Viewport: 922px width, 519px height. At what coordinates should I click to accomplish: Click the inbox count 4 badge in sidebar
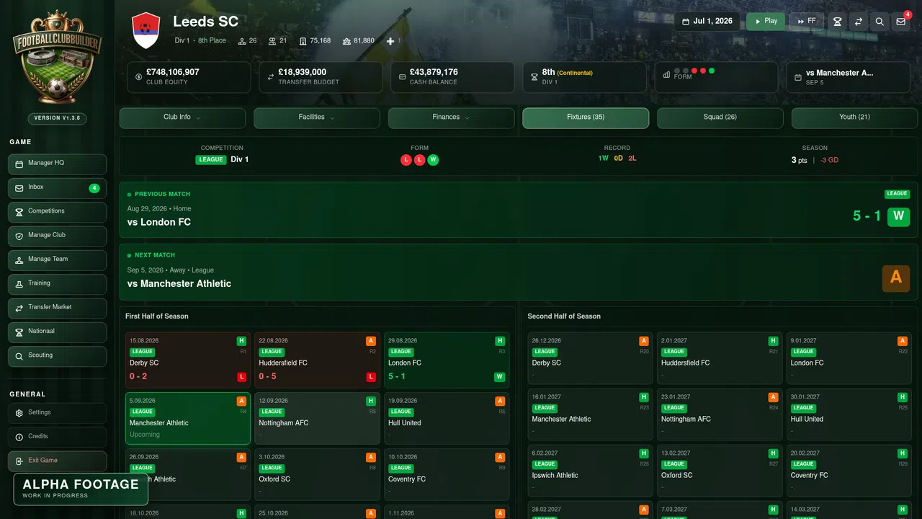click(94, 188)
